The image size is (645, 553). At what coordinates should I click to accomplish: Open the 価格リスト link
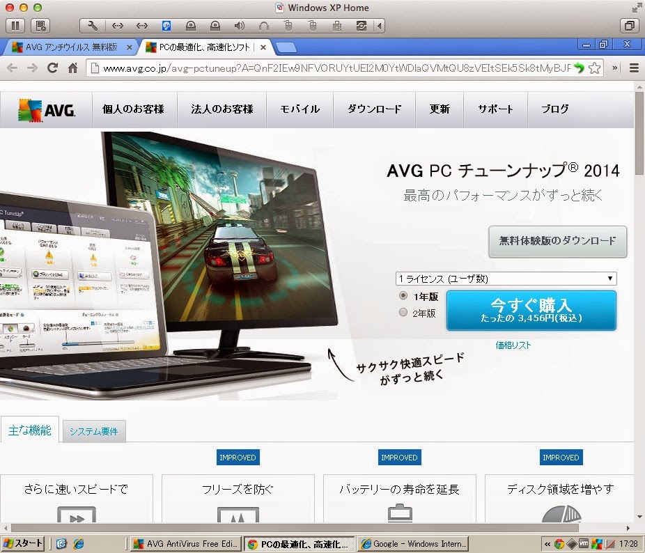(513, 345)
